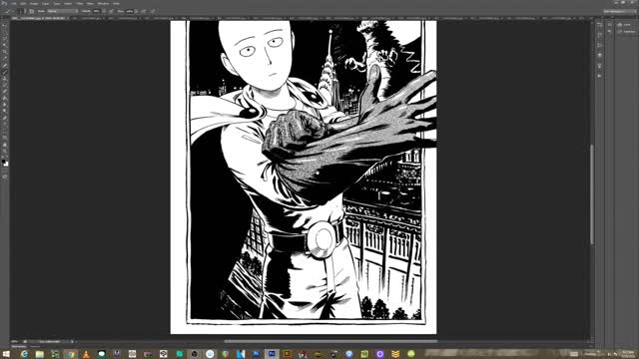The width and height of the screenshot is (639, 359).
Task: Select the Crop tool
Action: 5,52
